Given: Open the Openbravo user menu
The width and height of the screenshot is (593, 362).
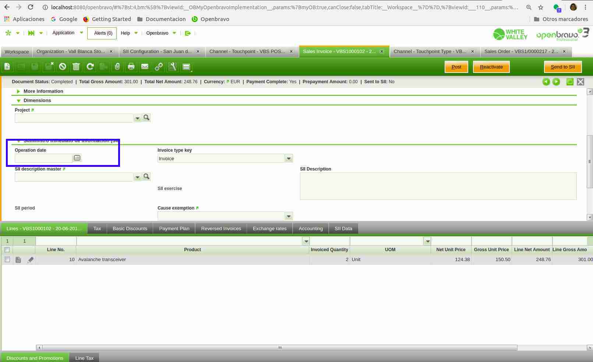Looking at the screenshot, I should point(161,33).
